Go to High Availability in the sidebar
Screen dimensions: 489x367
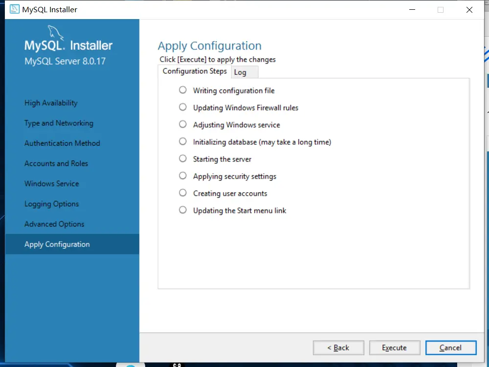coord(51,103)
